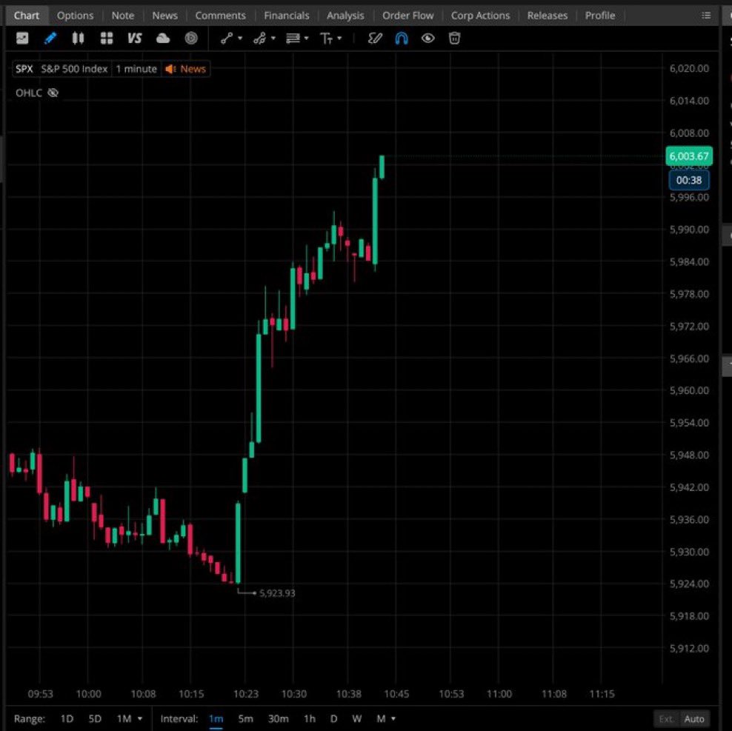Select the text annotation tool
Viewport: 732px width, 731px height.
(x=326, y=39)
